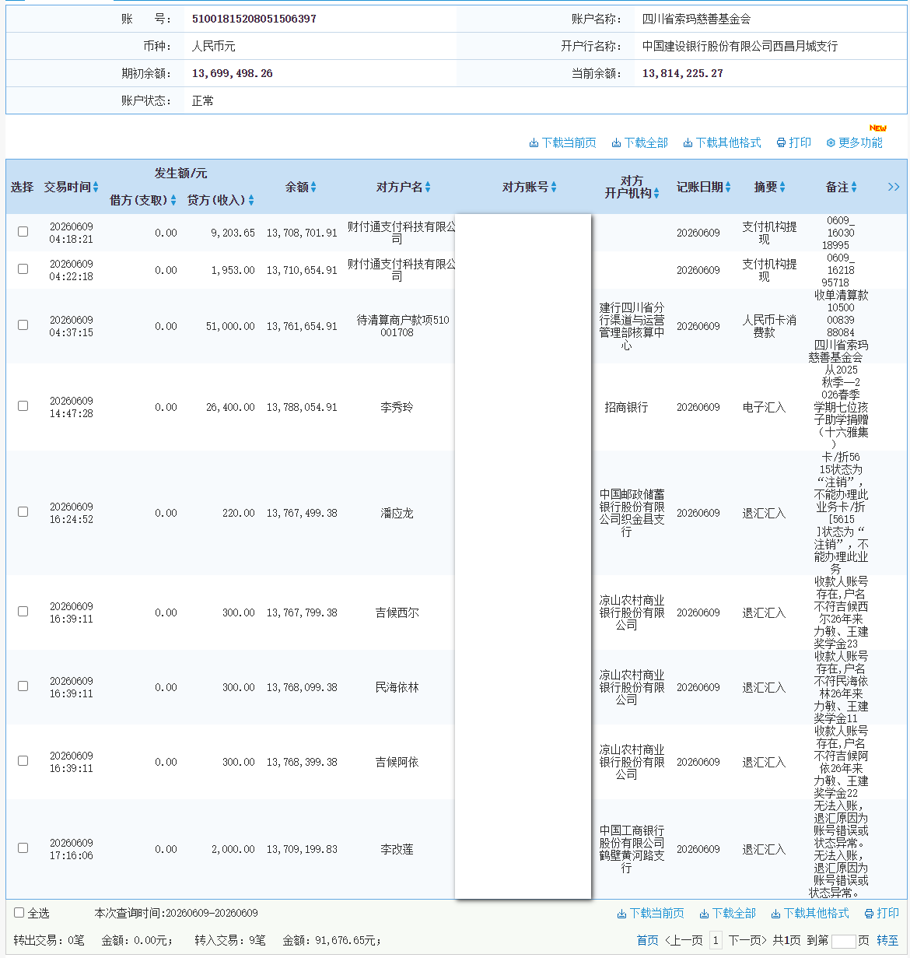Viewport: 910px width, 958px height.
Task: Click the account number 51001815208051506397
Action: (254, 19)
